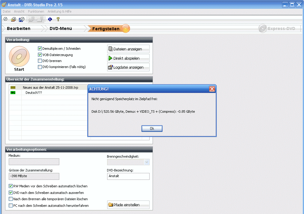This screenshot has height=214, width=304.
Task: Open the Datei menu
Action: pos(6,11)
